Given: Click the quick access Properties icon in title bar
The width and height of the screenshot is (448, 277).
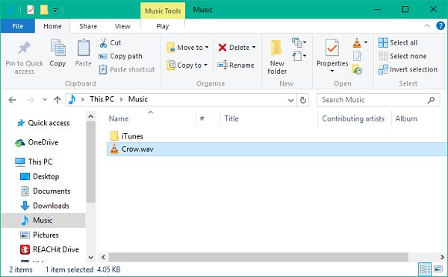Looking at the screenshot, I should [x=31, y=10].
